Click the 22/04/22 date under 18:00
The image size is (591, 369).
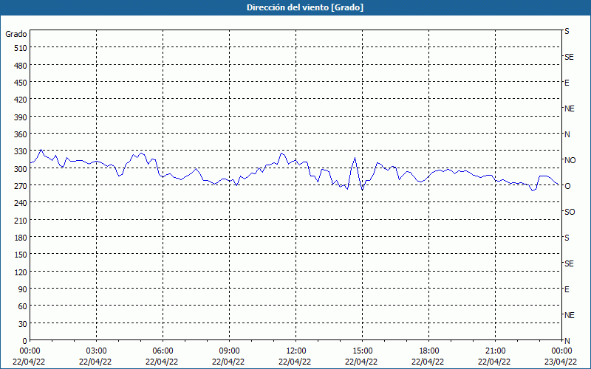[x=428, y=362]
